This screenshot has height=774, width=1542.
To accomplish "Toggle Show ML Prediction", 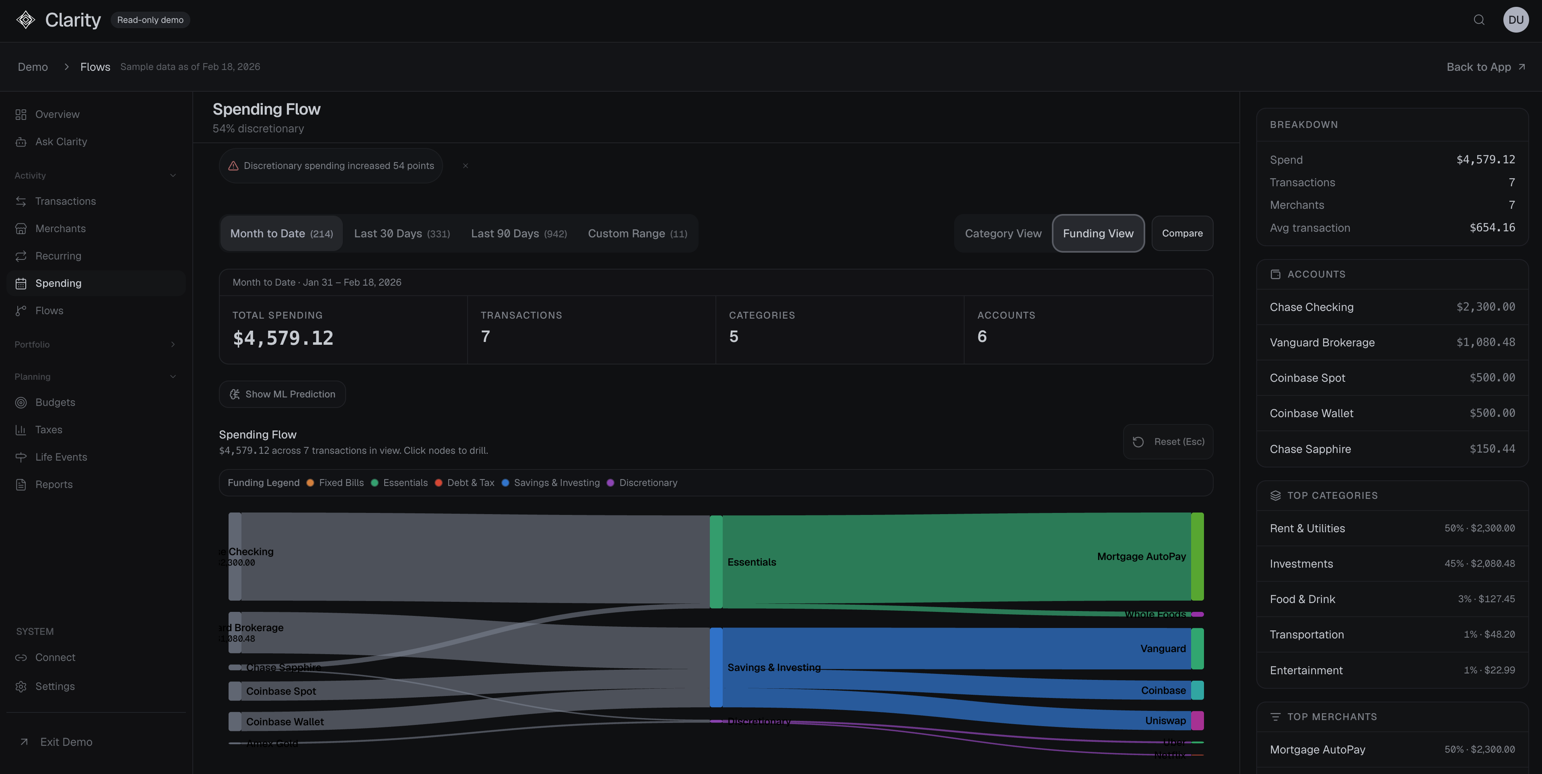I will coord(282,393).
